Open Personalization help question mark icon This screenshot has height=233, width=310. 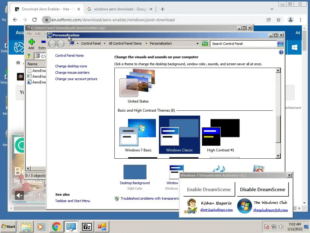[x=281, y=52]
